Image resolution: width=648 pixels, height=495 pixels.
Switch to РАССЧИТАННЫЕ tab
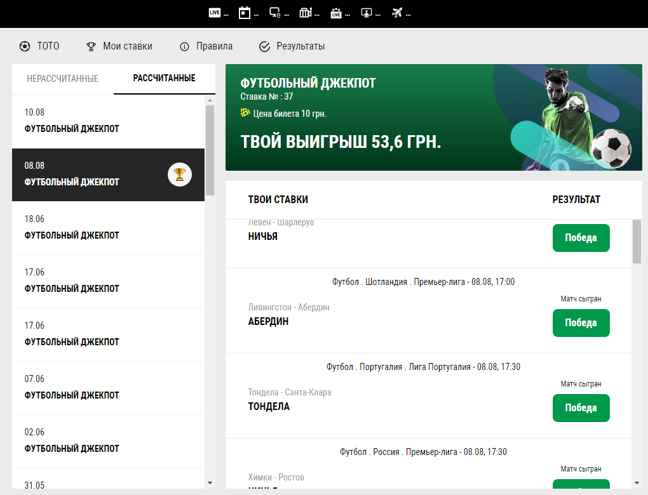[164, 78]
